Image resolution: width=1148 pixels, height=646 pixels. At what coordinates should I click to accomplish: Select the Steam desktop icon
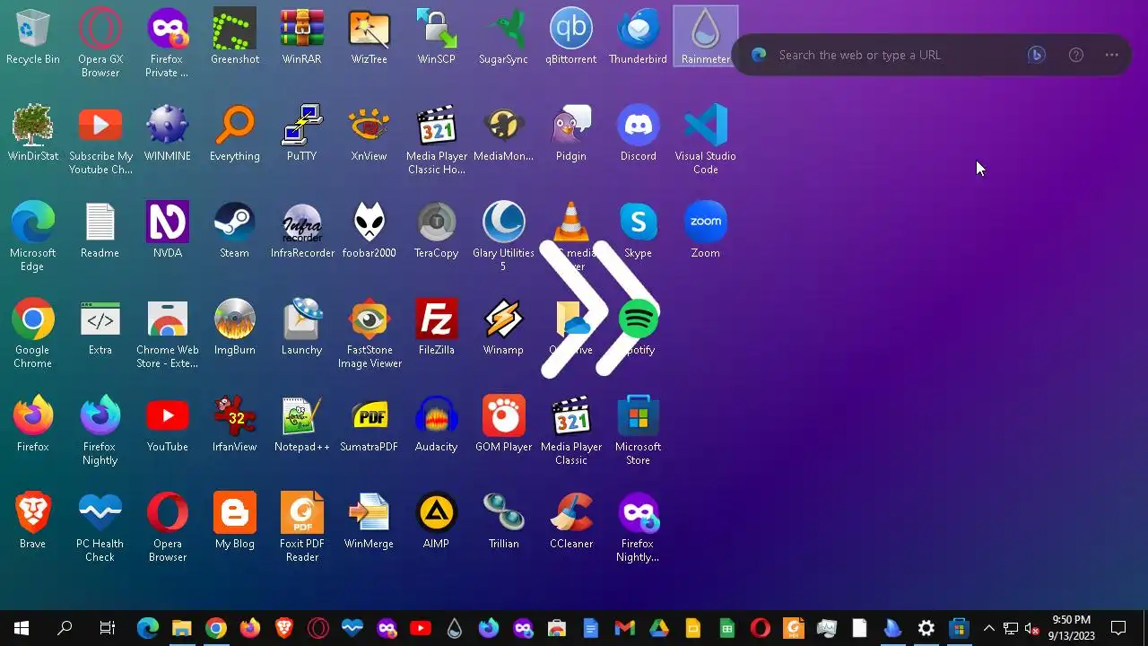pos(234,231)
